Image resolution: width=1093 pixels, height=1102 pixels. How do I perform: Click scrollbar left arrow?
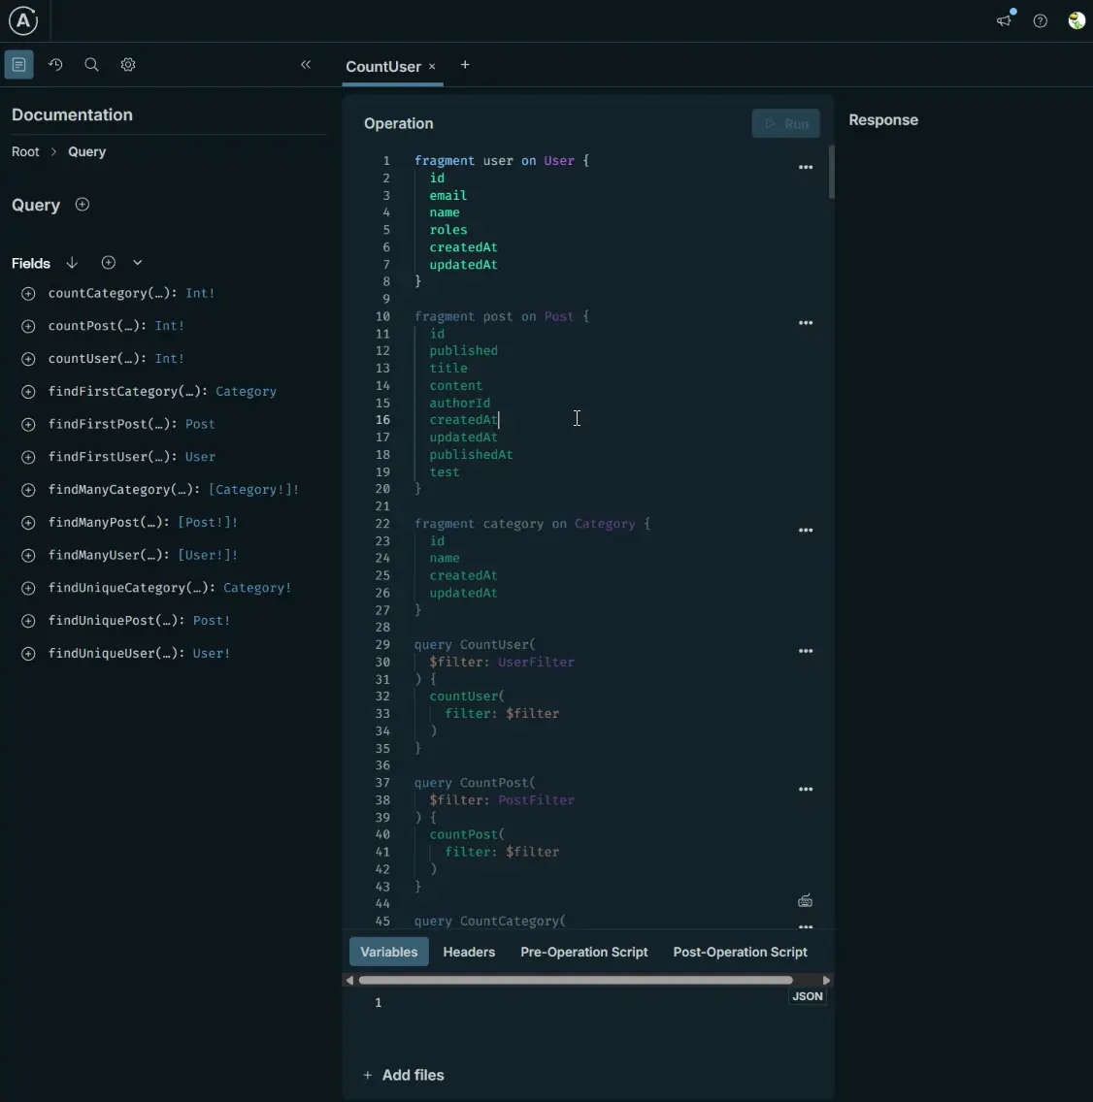349,980
